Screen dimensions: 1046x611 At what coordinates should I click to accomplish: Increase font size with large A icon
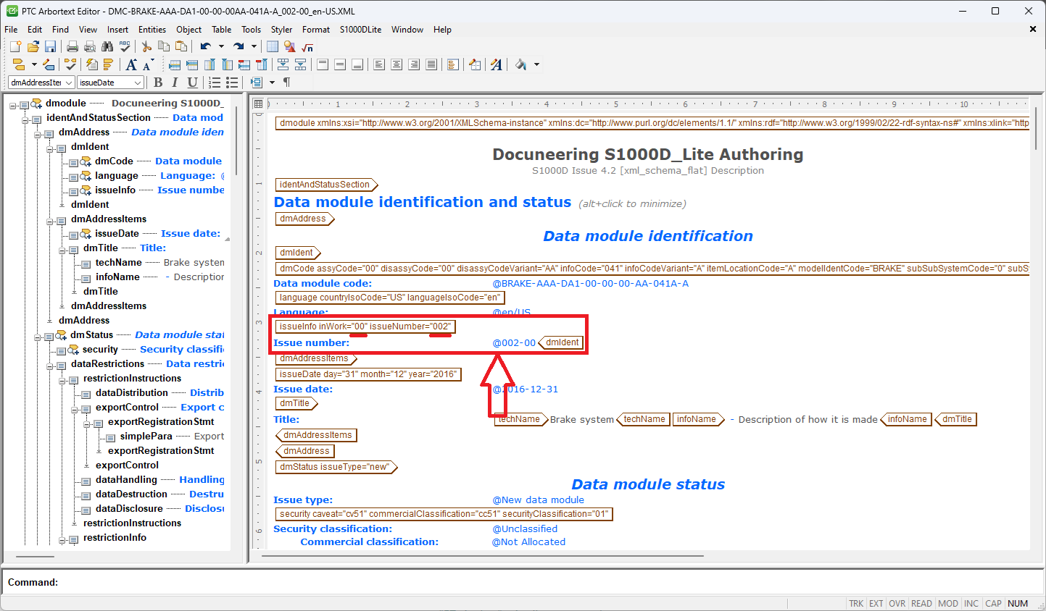[131, 64]
